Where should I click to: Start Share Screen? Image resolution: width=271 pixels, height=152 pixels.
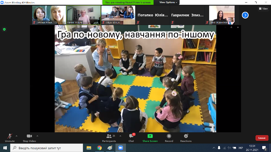[150, 138]
